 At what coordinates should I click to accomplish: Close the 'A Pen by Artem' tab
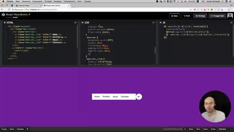click(41, 5)
